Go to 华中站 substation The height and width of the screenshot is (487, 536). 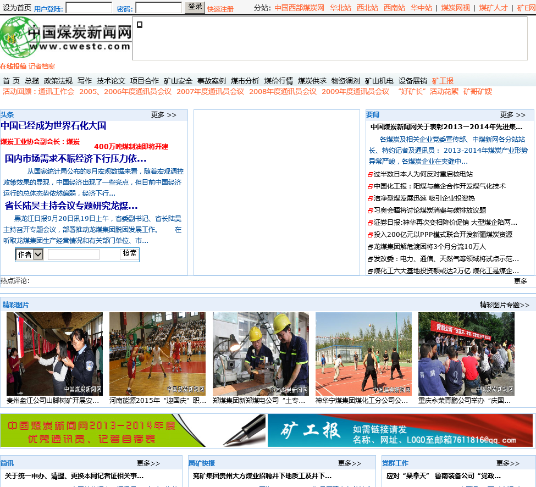421,8
